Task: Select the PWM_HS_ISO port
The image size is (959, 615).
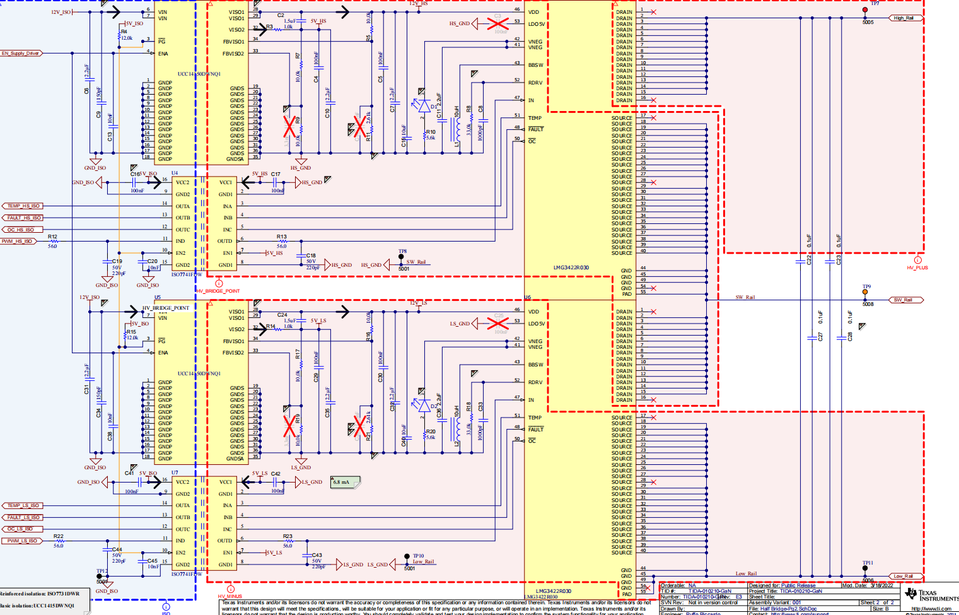Action: [19, 242]
